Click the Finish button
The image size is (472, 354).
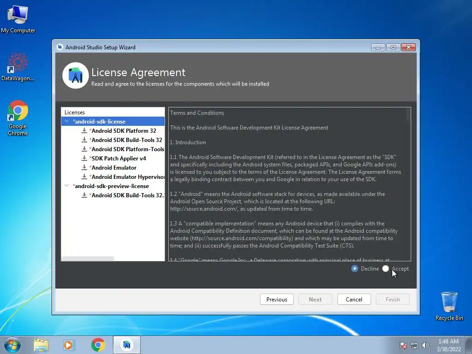(x=393, y=299)
